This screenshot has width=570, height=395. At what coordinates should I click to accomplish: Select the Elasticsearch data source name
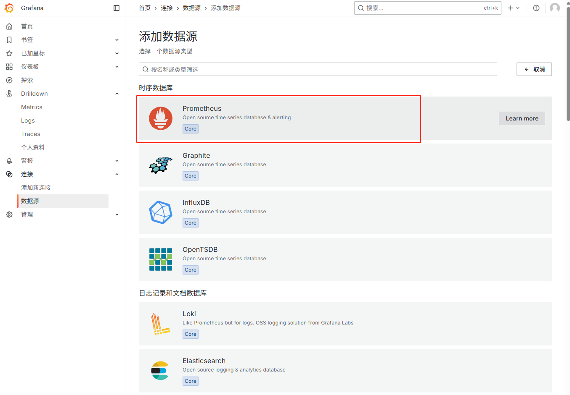click(x=204, y=361)
